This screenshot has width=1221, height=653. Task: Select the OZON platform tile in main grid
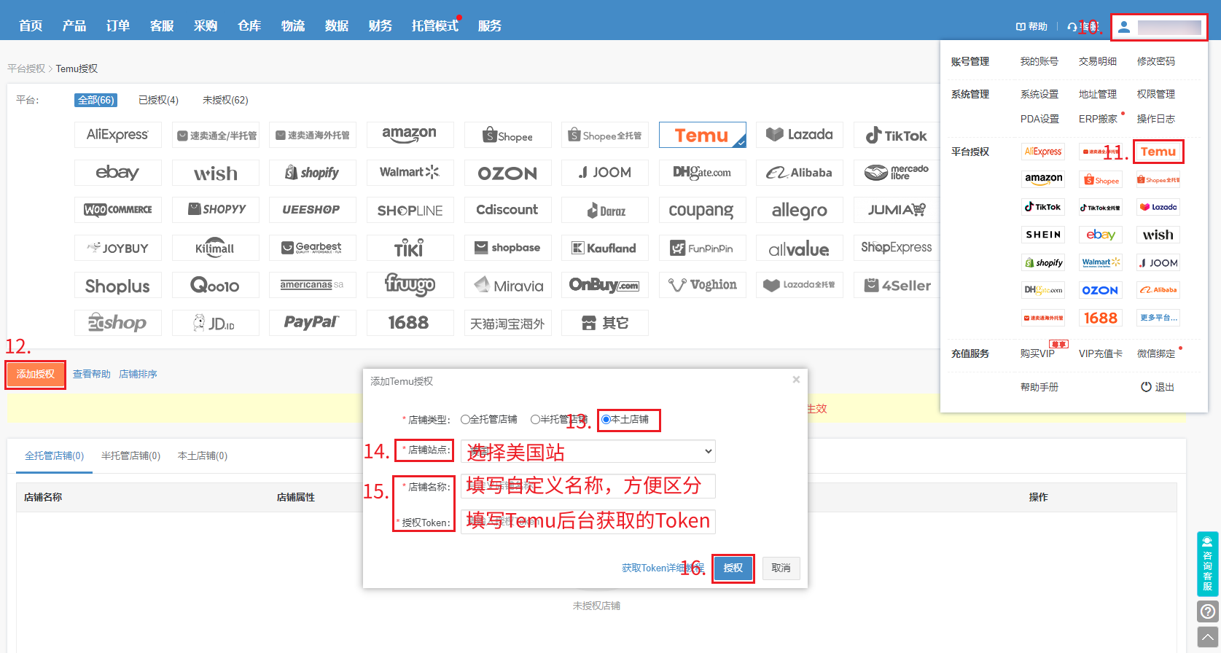click(x=507, y=173)
